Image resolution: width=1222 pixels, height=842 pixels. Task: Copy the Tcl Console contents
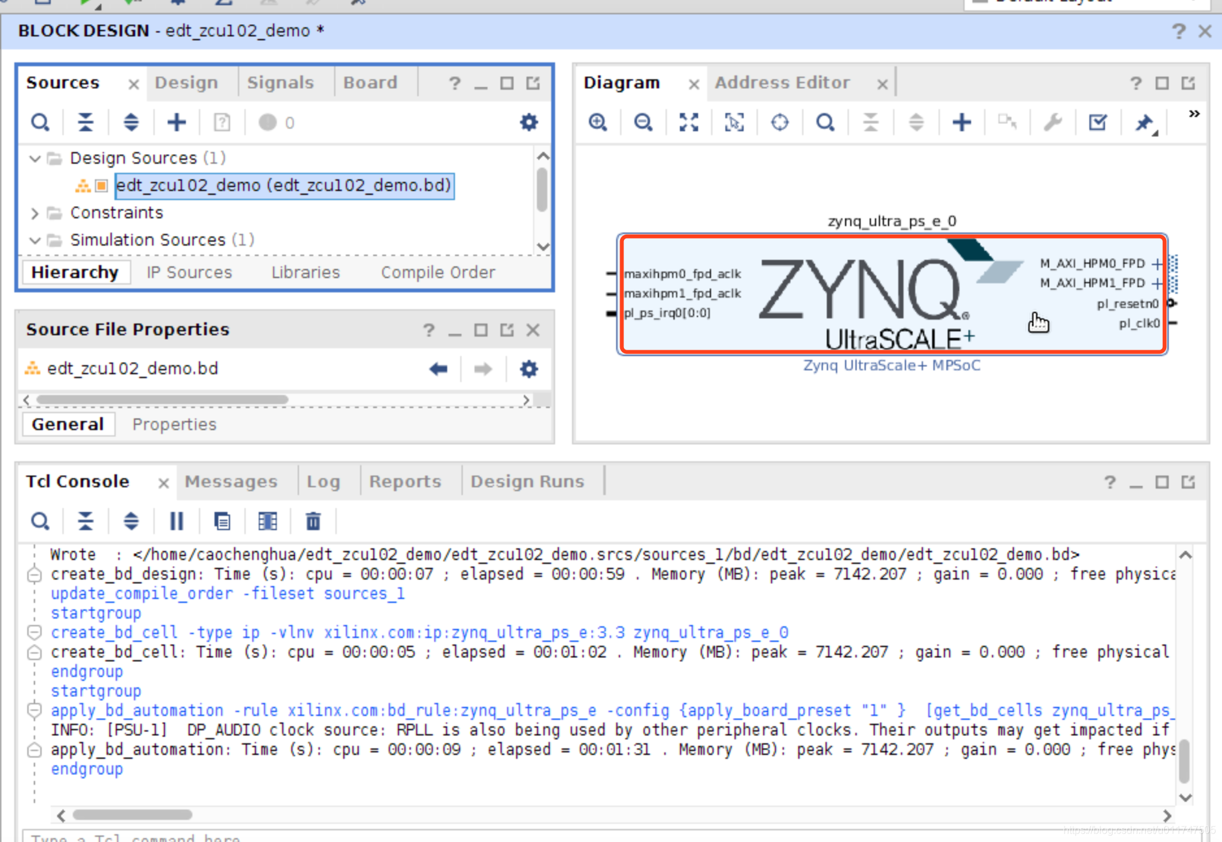coord(222,521)
